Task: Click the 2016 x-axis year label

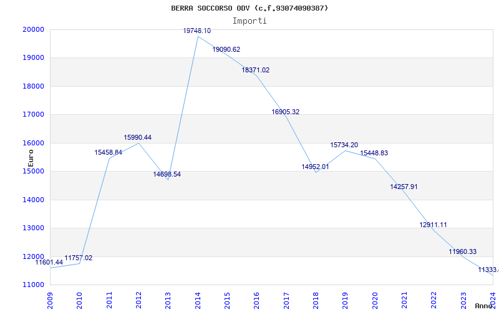Action: (x=257, y=301)
